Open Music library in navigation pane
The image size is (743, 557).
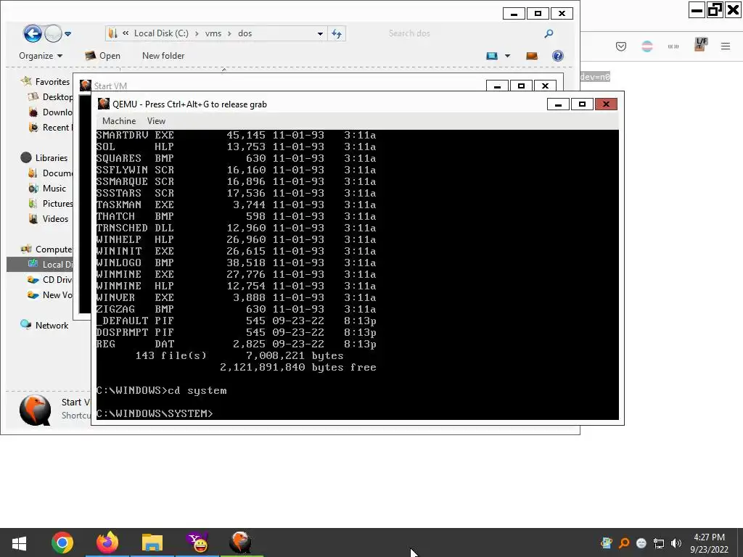pyautogui.click(x=47, y=188)
